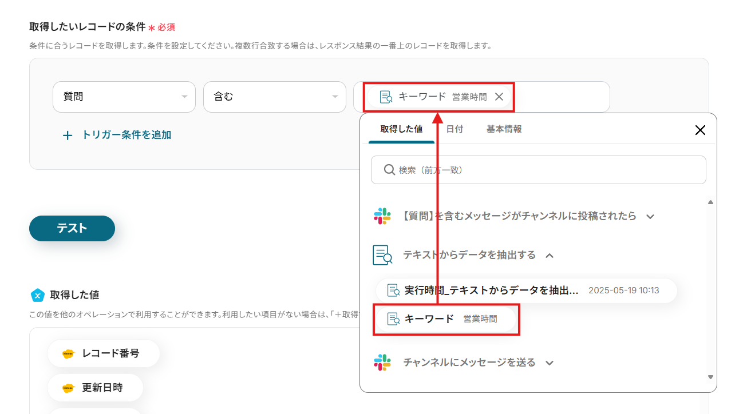
Task: Click the Slack icon beside チャンネルにメッセージを送る
Action: (x=382, y=363)
